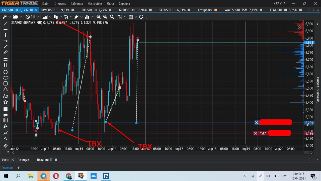
Task: Select the pitchfan diagonal lines tool
Action: pyautogui.click(x=6, y=126)
